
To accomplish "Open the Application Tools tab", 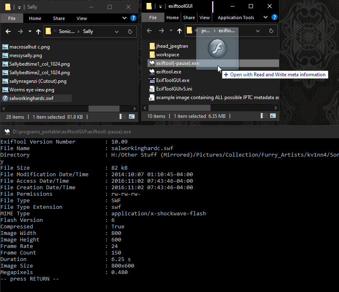I will pyautogui.click(x=236, y=18).
